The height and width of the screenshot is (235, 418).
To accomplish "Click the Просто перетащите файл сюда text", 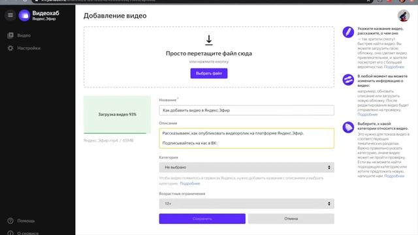I will (209, 54).
